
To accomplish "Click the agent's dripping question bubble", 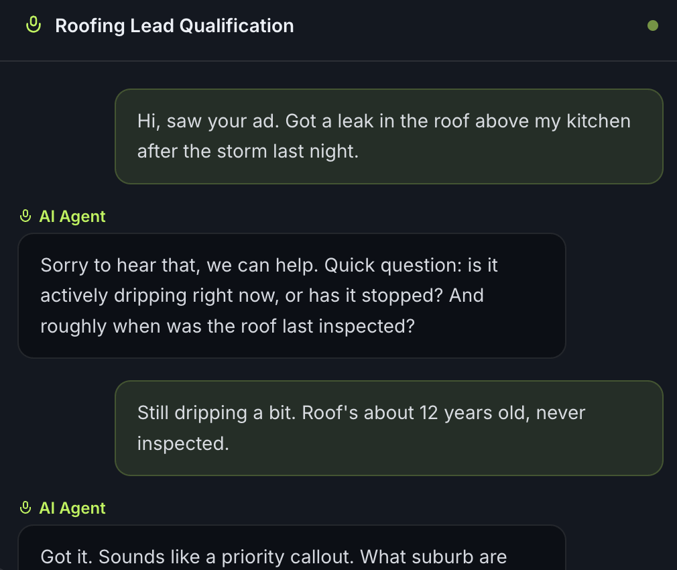I will 292,295.
